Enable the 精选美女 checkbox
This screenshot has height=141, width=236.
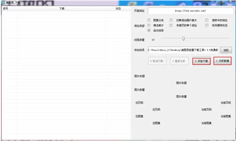pos(149,25)
